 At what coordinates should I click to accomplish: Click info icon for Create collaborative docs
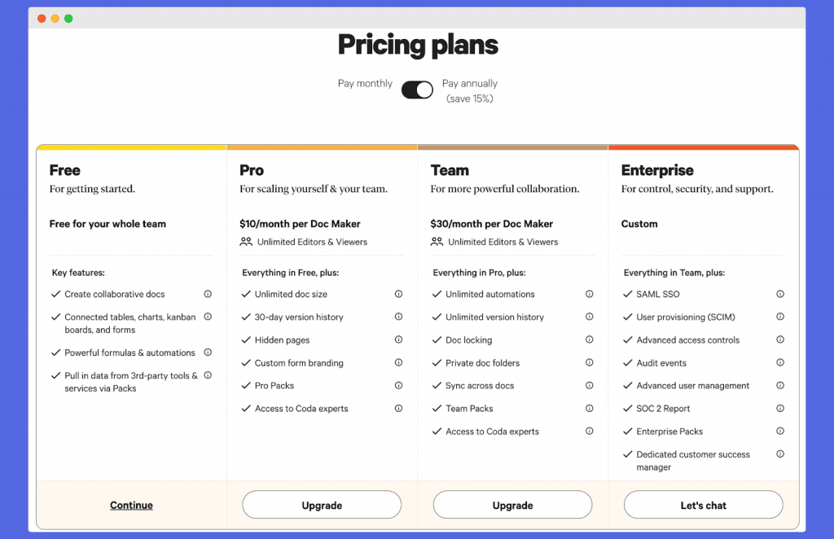pyautogui.click(x=208, y=294)
